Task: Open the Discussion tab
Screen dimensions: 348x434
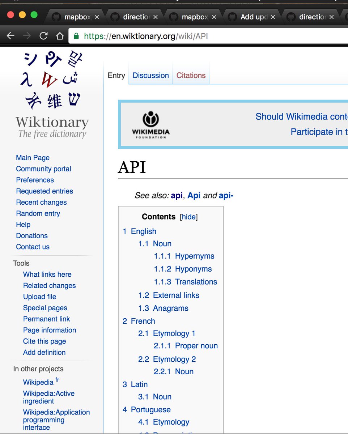Action: point(151,75)
